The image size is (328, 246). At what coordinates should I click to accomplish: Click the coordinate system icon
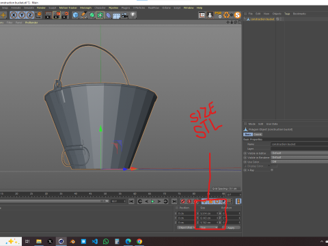(38, 15)
